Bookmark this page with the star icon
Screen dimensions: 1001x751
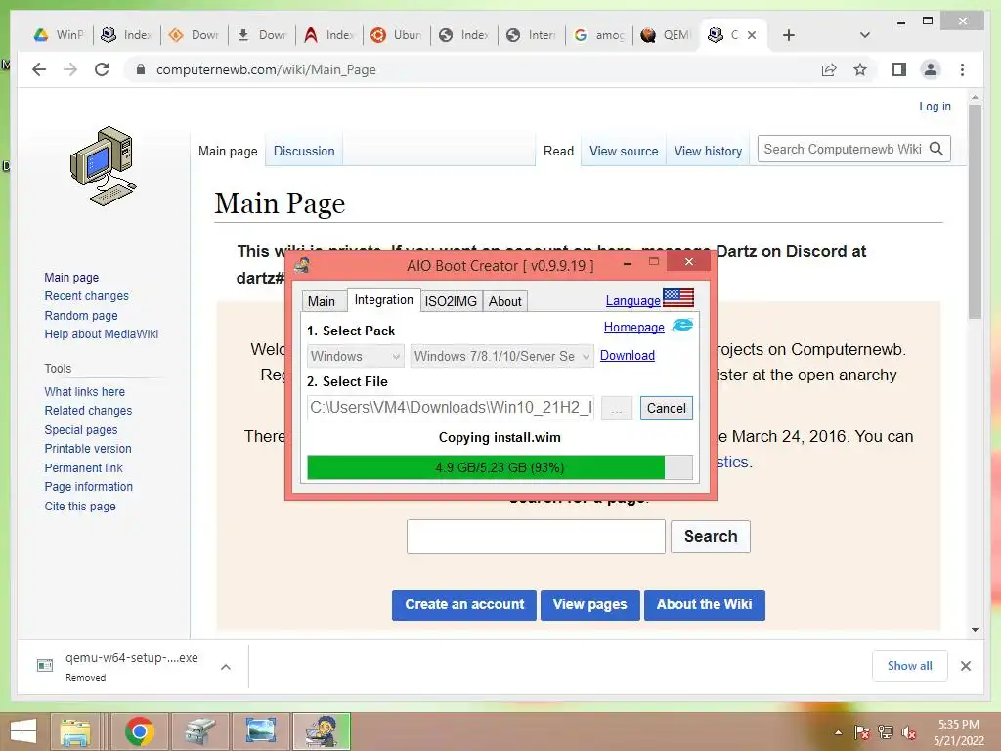[x=860, y=69]
